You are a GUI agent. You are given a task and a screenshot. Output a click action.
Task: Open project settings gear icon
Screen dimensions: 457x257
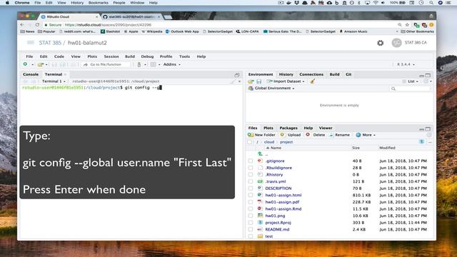381,43
